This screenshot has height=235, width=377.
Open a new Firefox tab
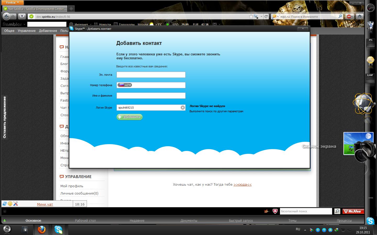coord(71,9)
